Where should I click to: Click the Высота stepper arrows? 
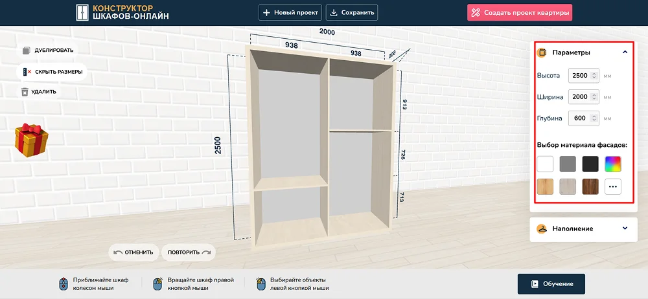pos(594,76)
